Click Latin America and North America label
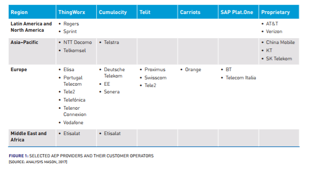The height and width of the screenshot is (170, 310). pyautogui.click(x=31, y=27)
